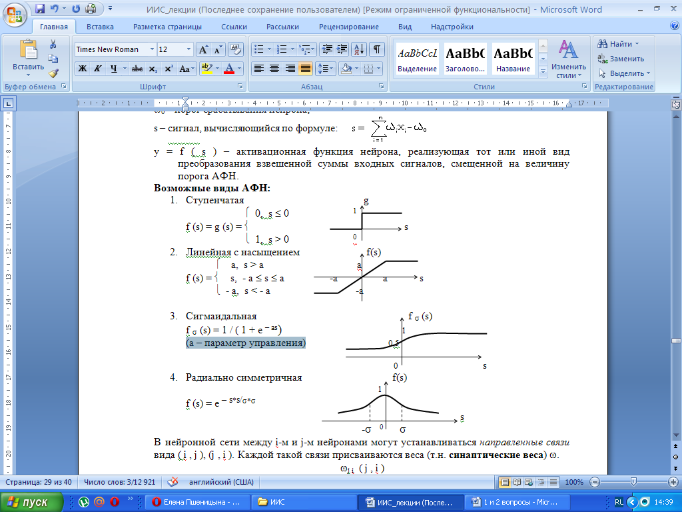The image size is (682, 512).
Task: Decrease font size with shrink font icon
Action: [218, 49]
